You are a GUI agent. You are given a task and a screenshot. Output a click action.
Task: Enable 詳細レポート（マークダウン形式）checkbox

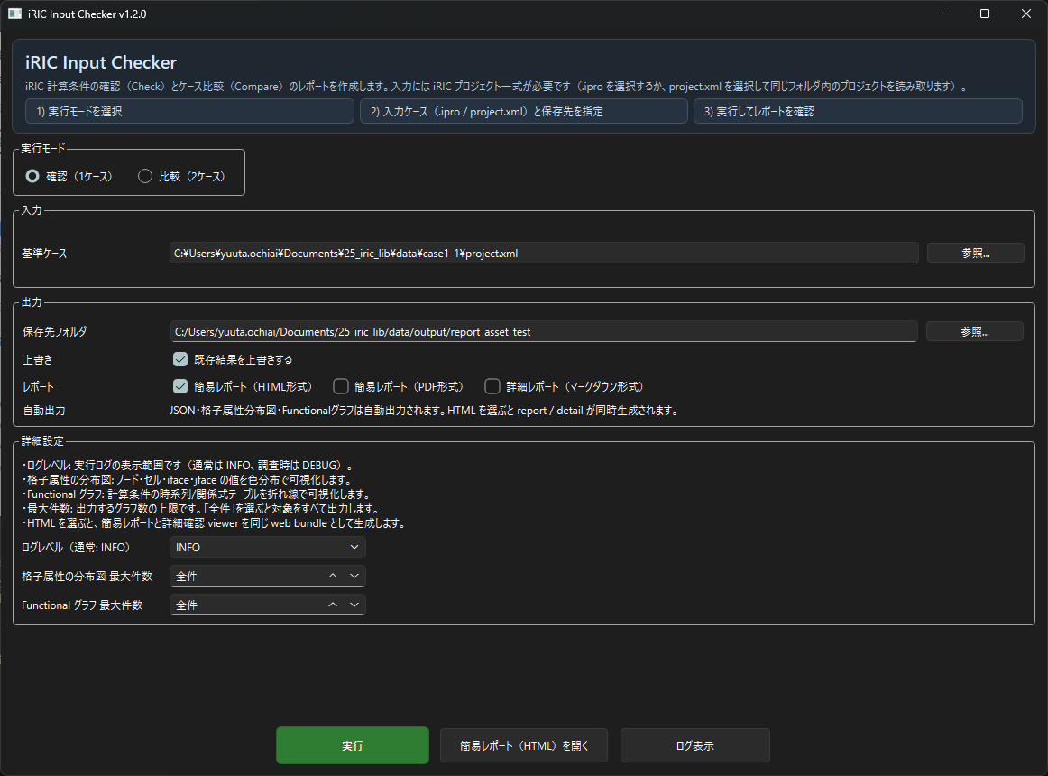coord(492,386)
